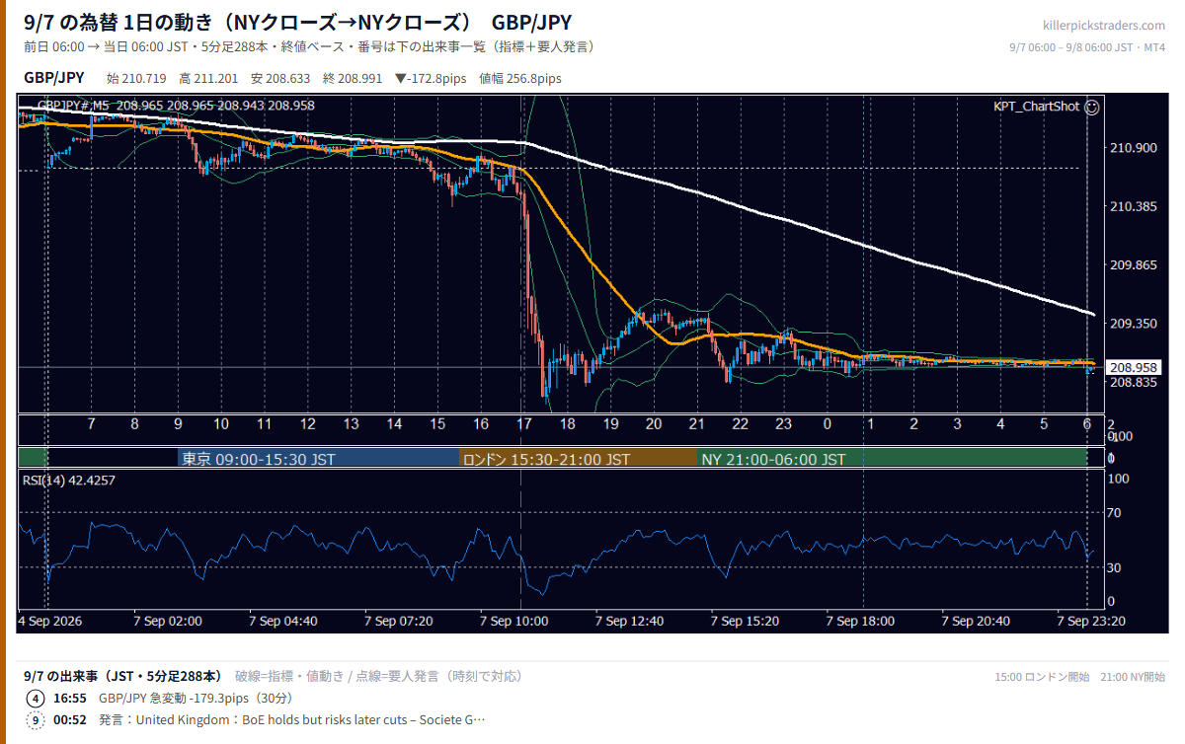Click the RSI 30 level label

1113,567
